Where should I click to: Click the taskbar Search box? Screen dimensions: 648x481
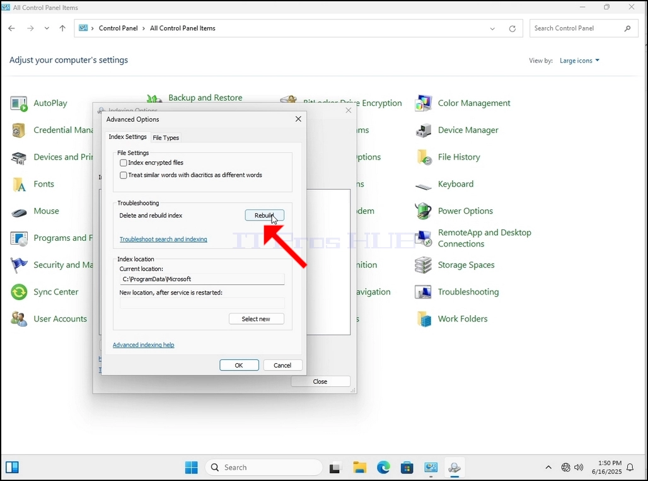point(263,467)
